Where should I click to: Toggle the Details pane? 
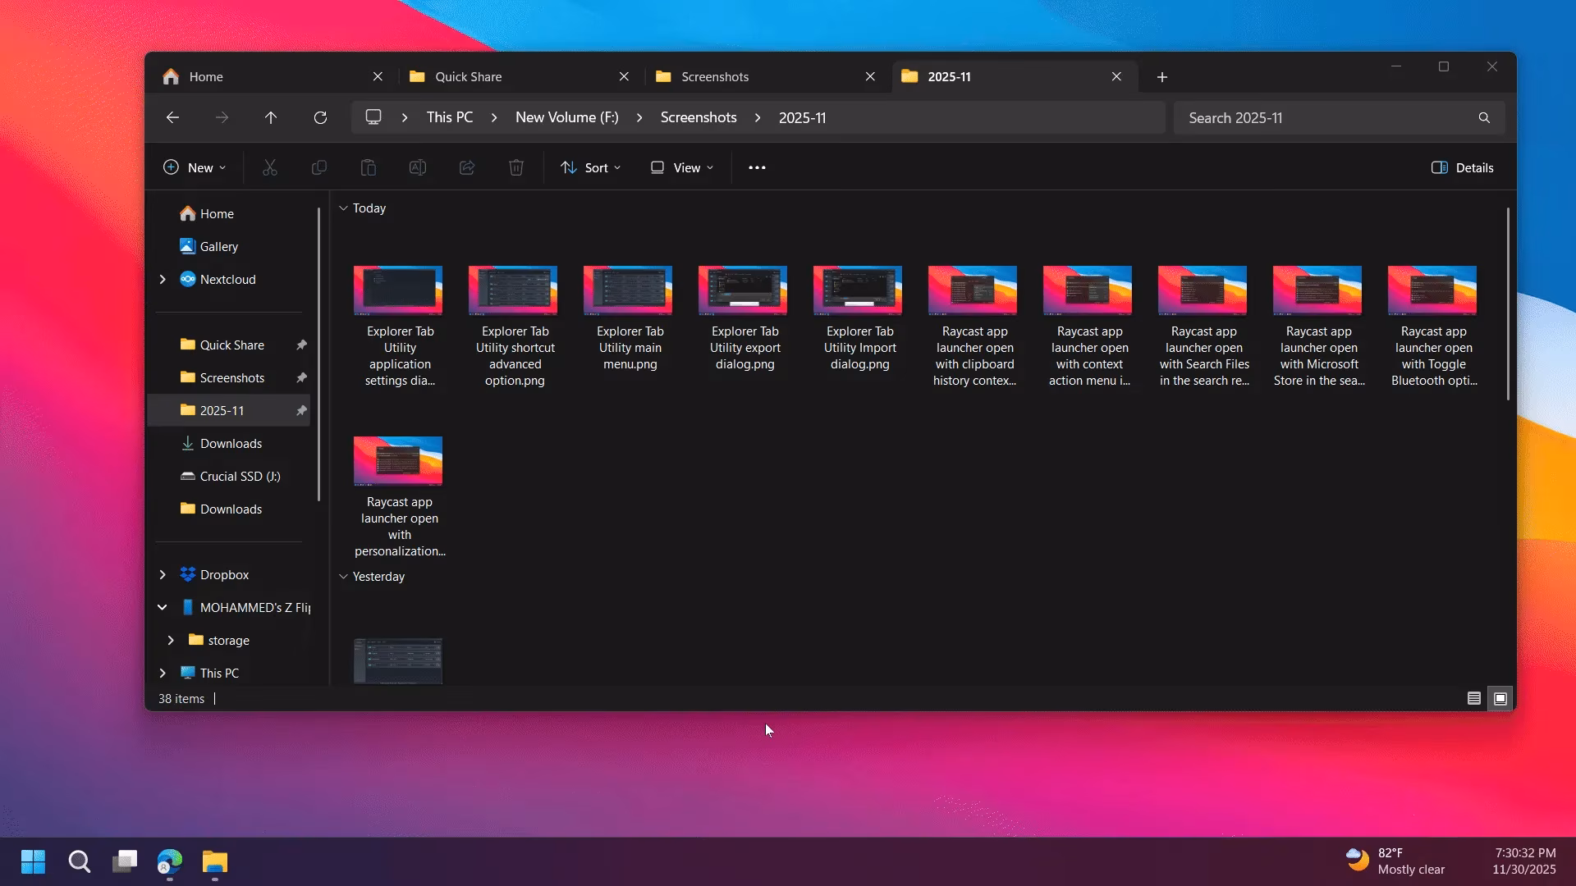pyautogui.click(x=1463, y=167)
